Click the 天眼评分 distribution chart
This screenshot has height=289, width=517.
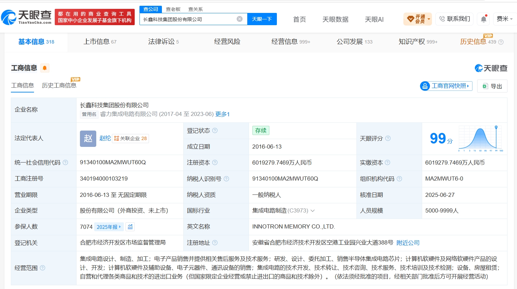coord(481,138)
